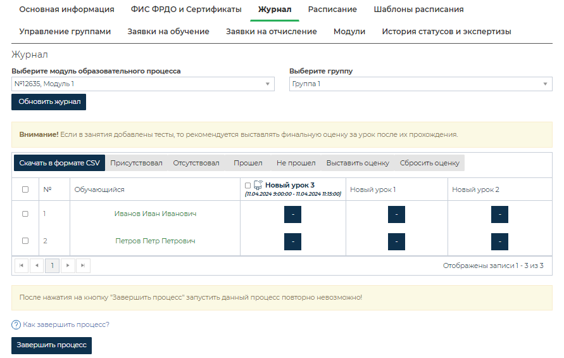Open the Заявки на обучение tab
This screenshot has width=564, height=358.
point(168,32)
